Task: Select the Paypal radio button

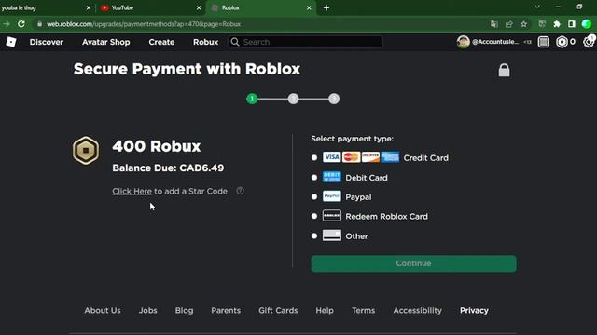Action: pos(314,196)
